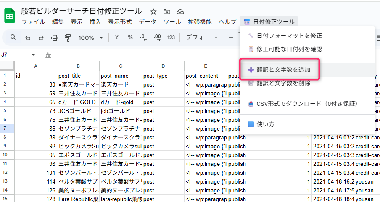Select row 7 header
Image resolution: width=380 pixels, height=202 pixels.
pyautogui.click(x=7, y=129)
